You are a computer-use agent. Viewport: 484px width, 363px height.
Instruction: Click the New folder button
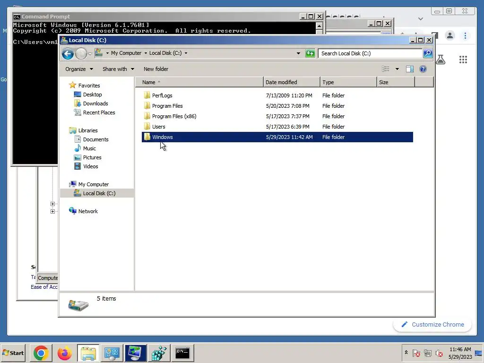[x=156, y=69]
